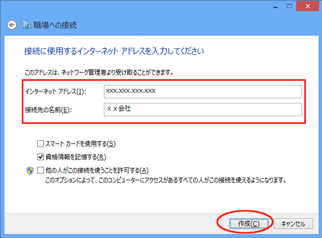
Task: Click the 接続先の名前(E) label
Action: point(48,110)
